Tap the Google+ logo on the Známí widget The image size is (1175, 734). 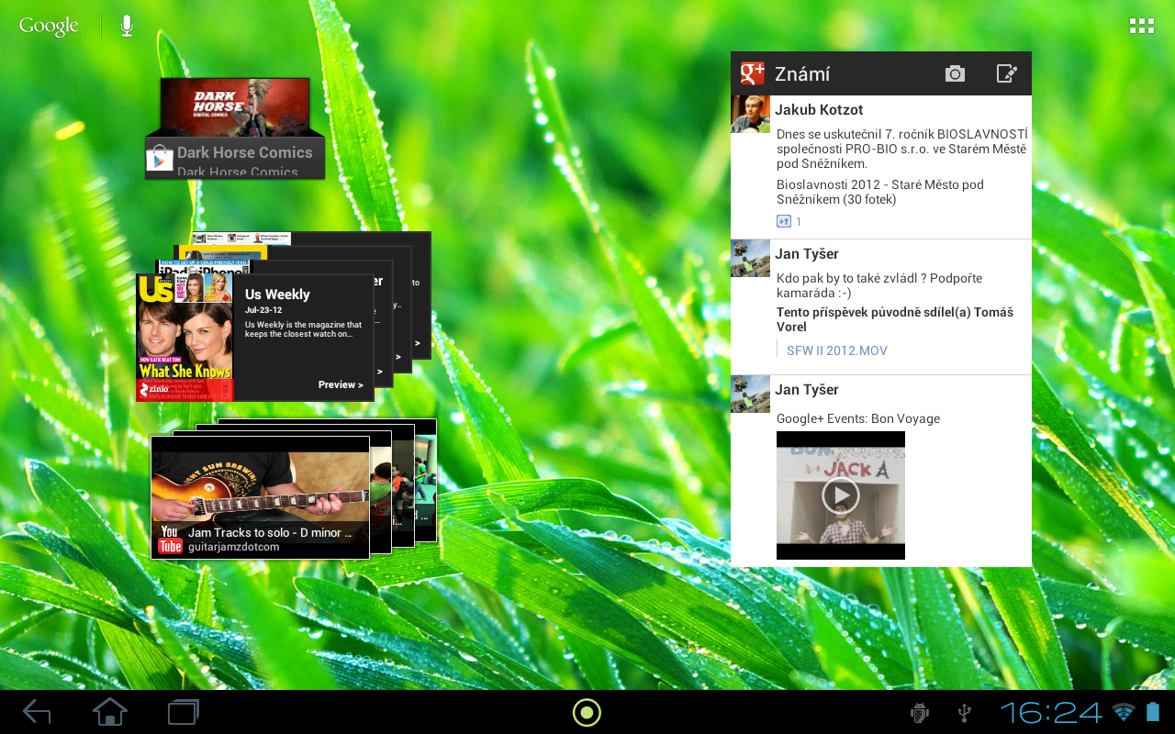[x=752, y=73]
